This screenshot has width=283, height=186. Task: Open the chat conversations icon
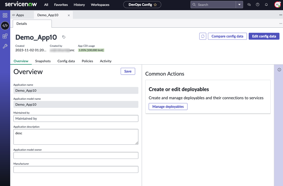[249, 5]
